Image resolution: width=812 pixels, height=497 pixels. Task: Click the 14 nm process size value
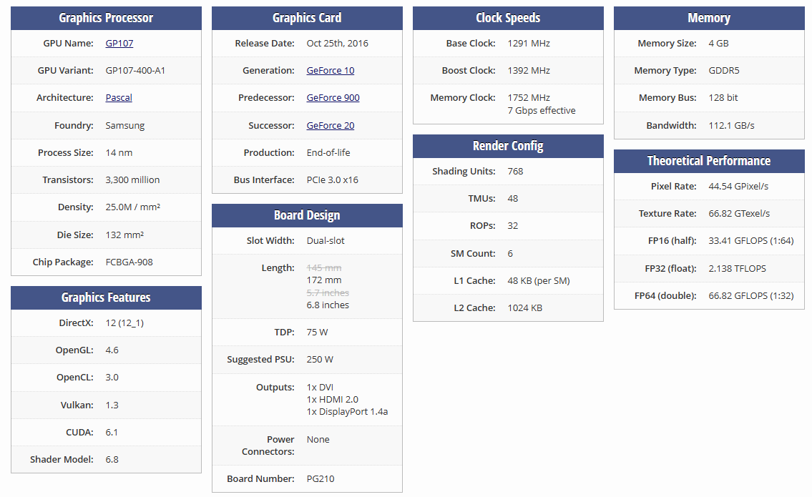point(119,153)
